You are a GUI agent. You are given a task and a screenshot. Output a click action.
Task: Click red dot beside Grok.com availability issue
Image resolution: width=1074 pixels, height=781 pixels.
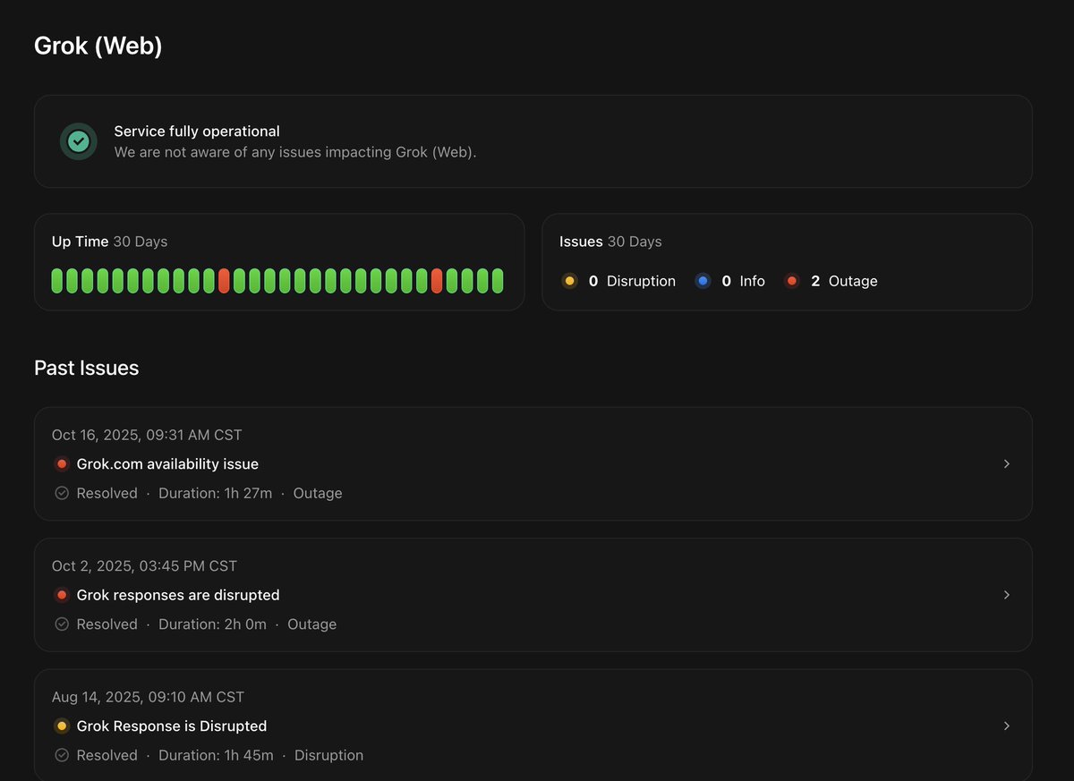pyautogui.click(x=62, y=464)
